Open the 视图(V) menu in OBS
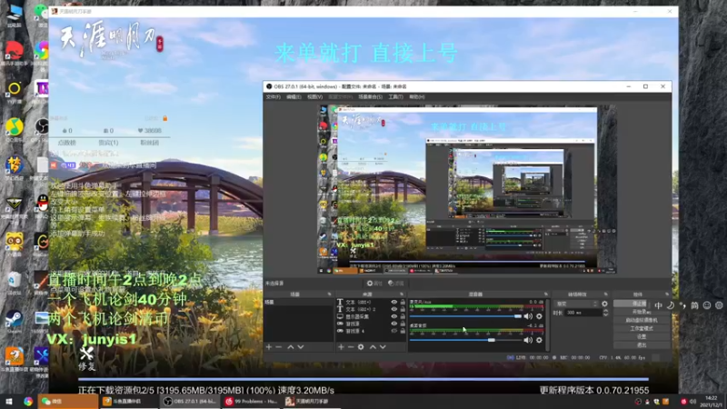727x409 pixels. [x=314, y=97]
